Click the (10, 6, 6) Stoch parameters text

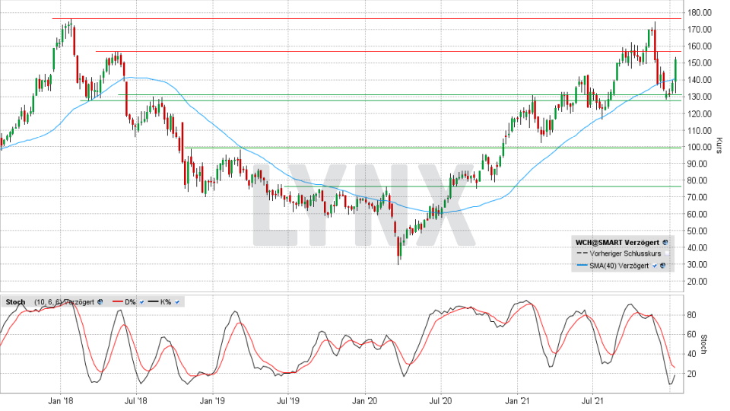47,302
